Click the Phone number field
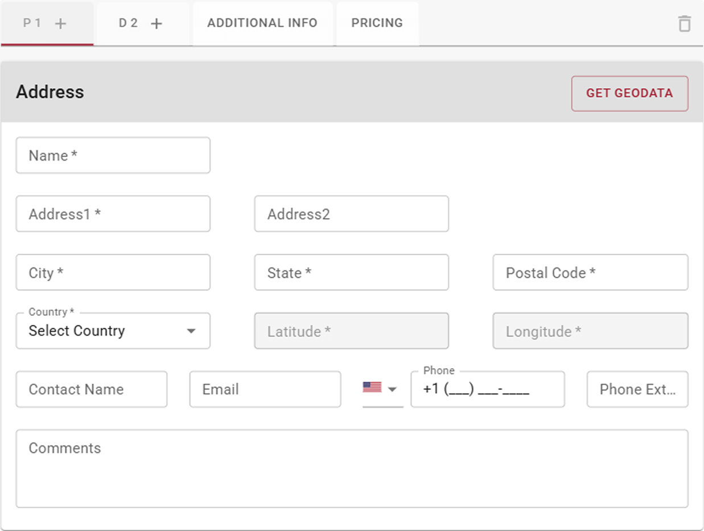The height and width of the screenshot is (531, 704). pos(487,390)
